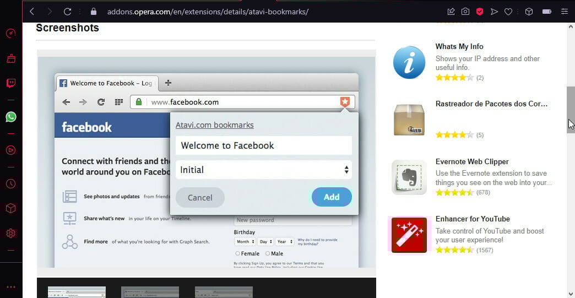Select the third screenshot thumbnail

coord(224,292)
